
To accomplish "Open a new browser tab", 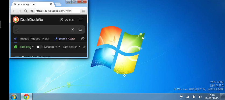I will 58,4.
